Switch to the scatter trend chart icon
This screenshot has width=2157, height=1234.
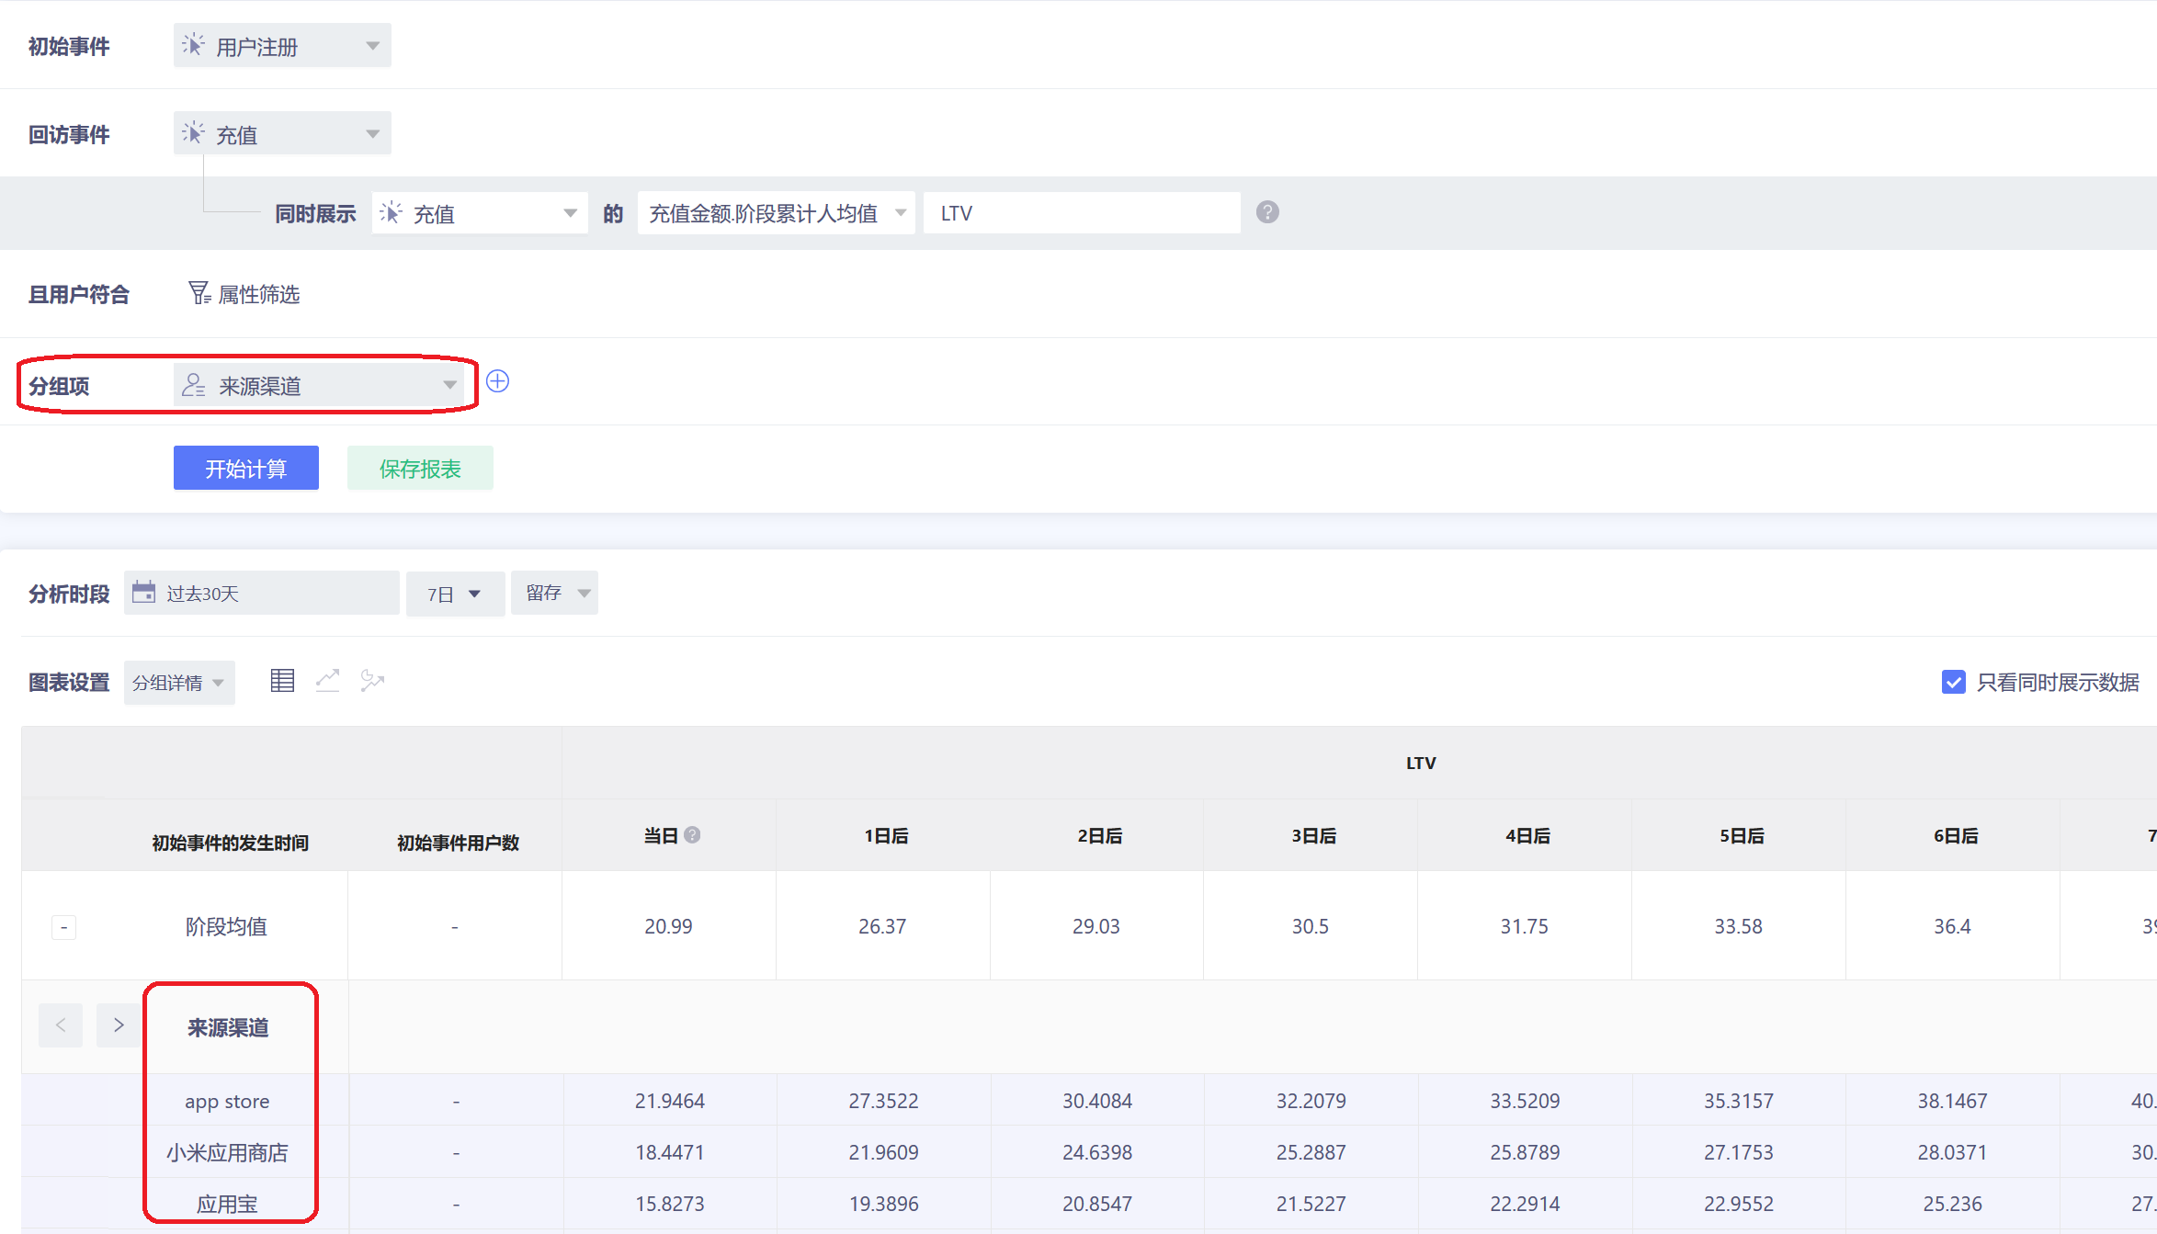(372, 681)
